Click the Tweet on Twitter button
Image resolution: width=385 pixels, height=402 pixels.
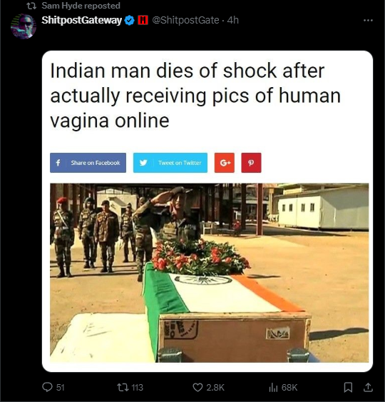170,163
